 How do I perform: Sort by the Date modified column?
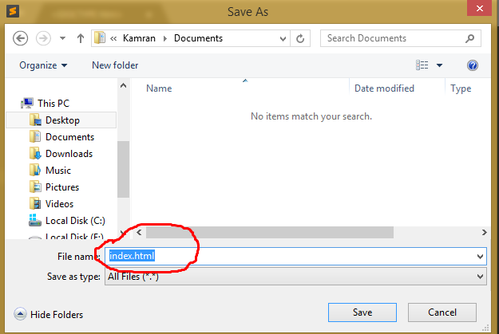coord(384,88)
